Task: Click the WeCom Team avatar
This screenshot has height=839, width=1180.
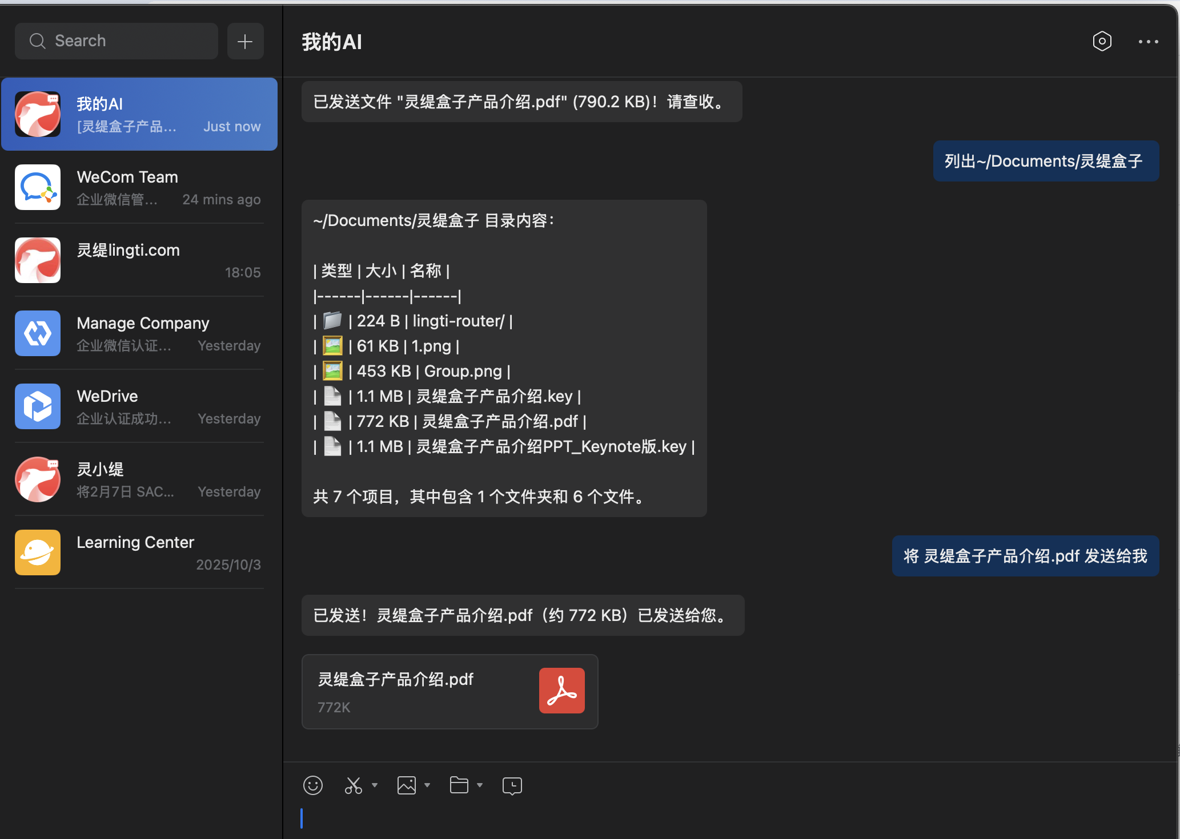Action: [x=37, y=187]
